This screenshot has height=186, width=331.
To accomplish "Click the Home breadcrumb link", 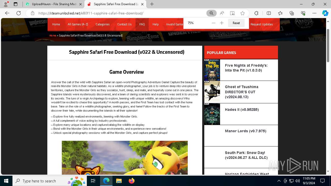I will [52, 35].
